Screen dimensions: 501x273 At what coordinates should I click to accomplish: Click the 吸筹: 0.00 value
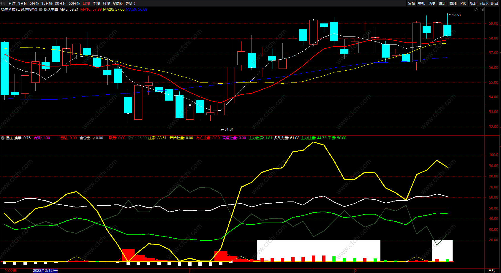coord(117,138)
